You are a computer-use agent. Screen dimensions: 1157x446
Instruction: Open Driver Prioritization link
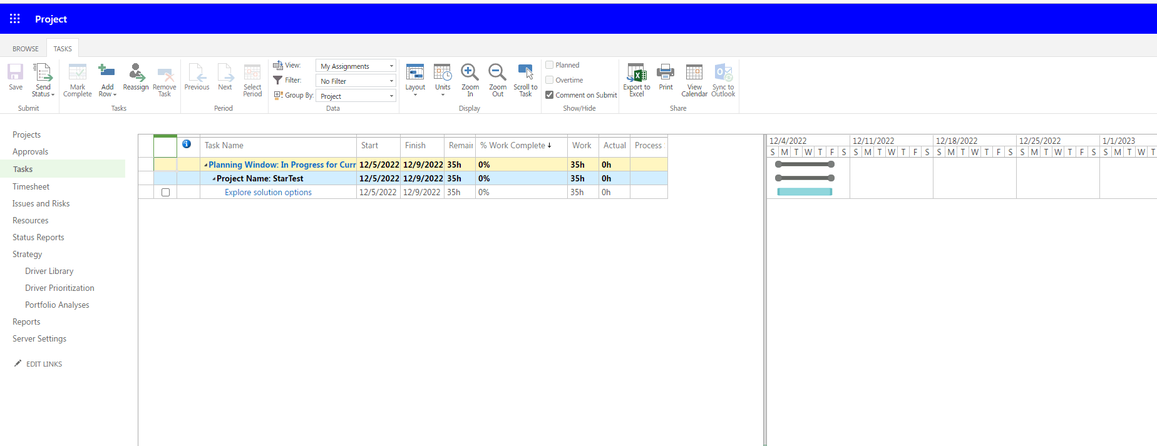(x=59, y=288)
